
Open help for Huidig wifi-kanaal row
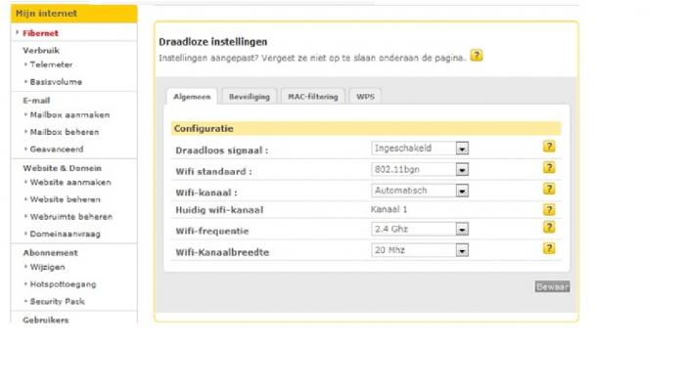(549, 210)
